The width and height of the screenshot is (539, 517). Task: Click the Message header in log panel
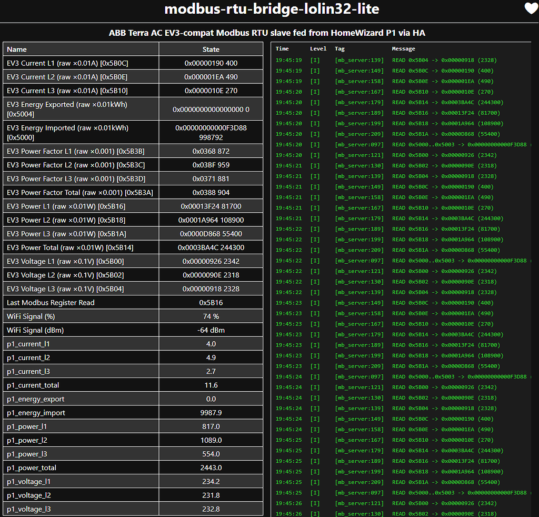point(404,49)
